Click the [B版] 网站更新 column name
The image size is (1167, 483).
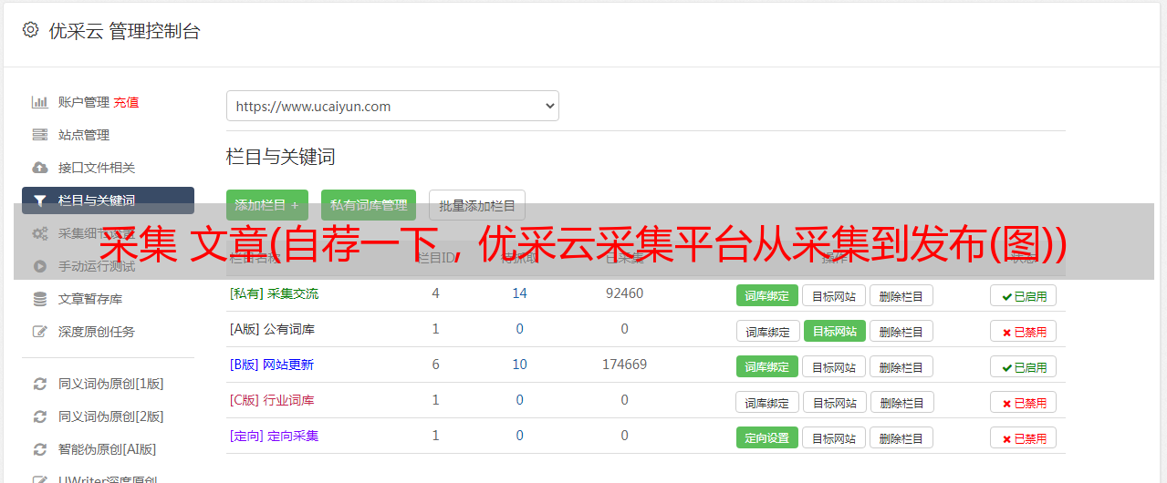point(272,365)
